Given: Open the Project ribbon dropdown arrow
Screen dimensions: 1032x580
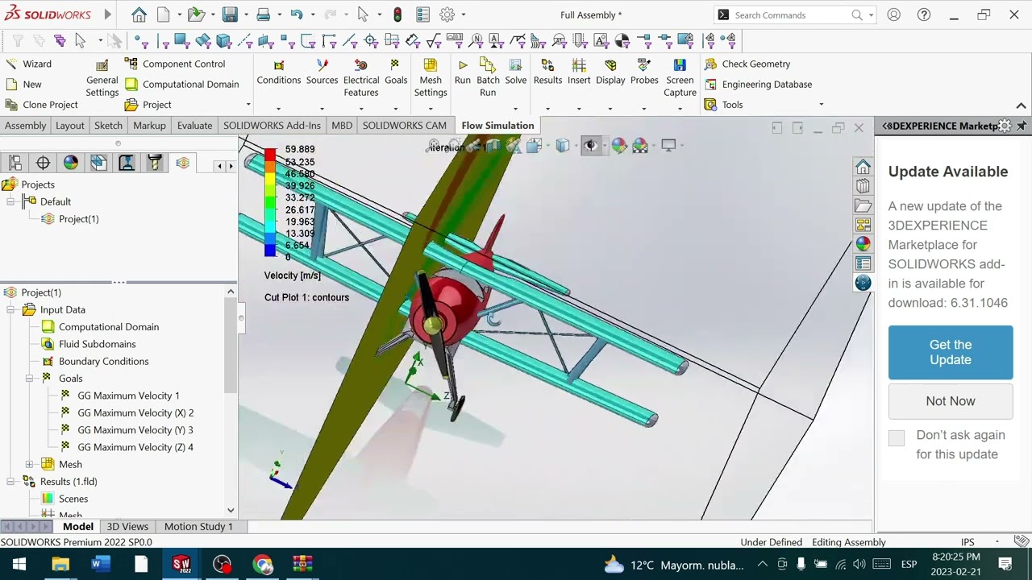Looking at the screenshot, I should [248, 105].
